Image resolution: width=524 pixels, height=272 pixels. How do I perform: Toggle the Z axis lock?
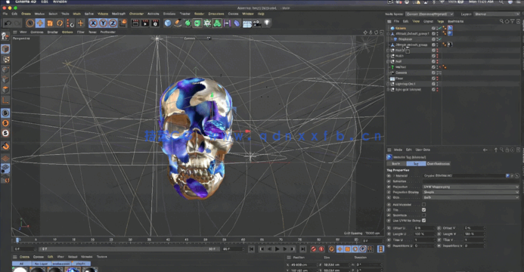tap(113, 23)
